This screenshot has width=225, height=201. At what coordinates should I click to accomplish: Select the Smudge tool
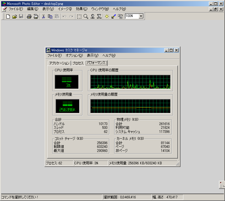coord(93,16)
